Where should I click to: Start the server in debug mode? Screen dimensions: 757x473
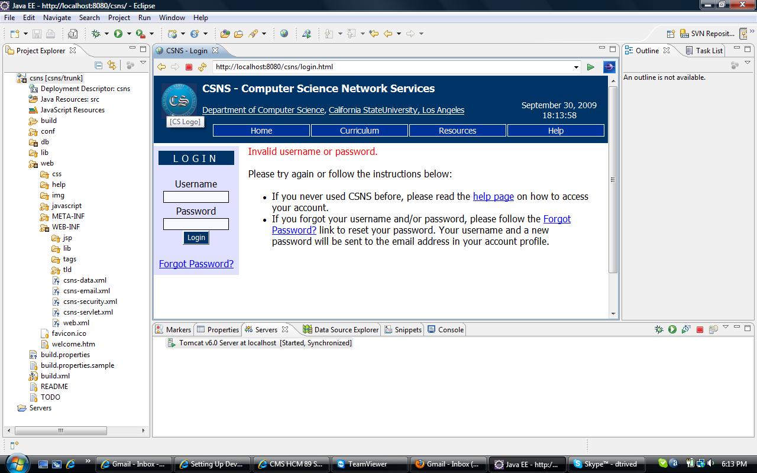(x=659, y=329)
